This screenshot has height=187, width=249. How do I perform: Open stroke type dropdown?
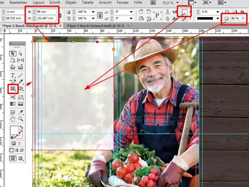coord(218,18)
